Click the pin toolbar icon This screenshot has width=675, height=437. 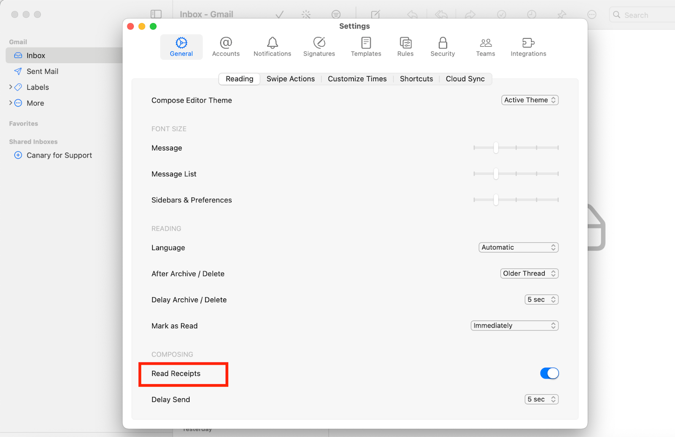click(562, 15)
